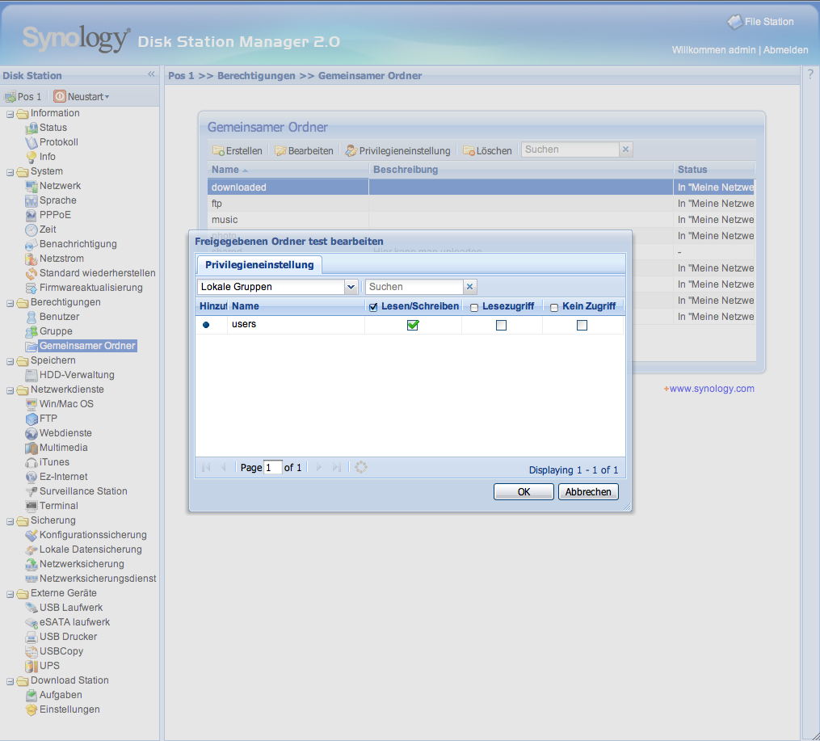Image resolution: width=820 pixels, height=741 pixels.
Task: Click the Status icon under Information
Action: tap(32, 128)
